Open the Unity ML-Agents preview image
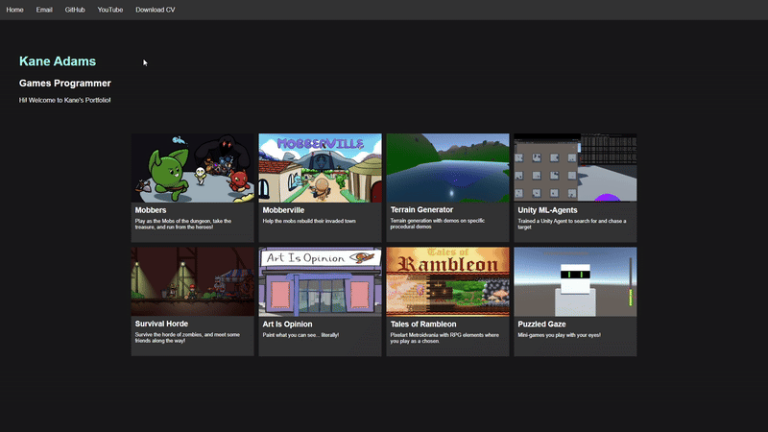 (574, 167)
